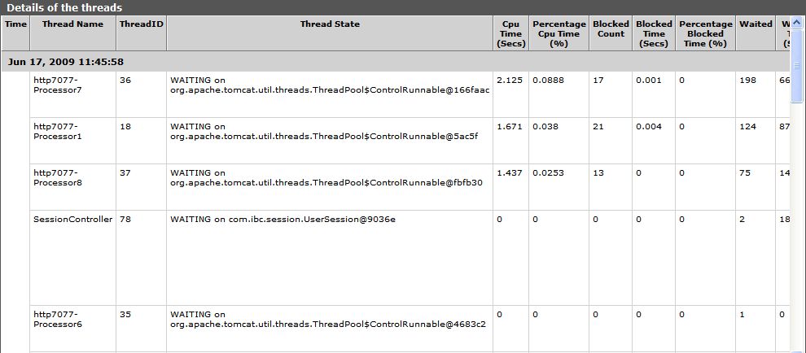Click the scrollbar up arrow button
This screenshot has height=353, width=806.
(797, 22)
